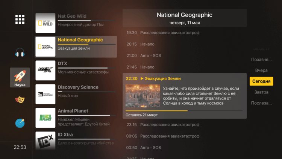Screen dimensions: 282x159
Task: Click the 22:53 clock display
Action: (x=20, y=147)
